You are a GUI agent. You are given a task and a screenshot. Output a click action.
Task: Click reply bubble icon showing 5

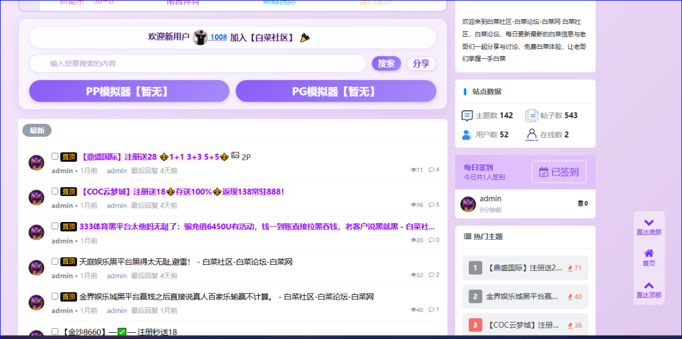(431, 205)
